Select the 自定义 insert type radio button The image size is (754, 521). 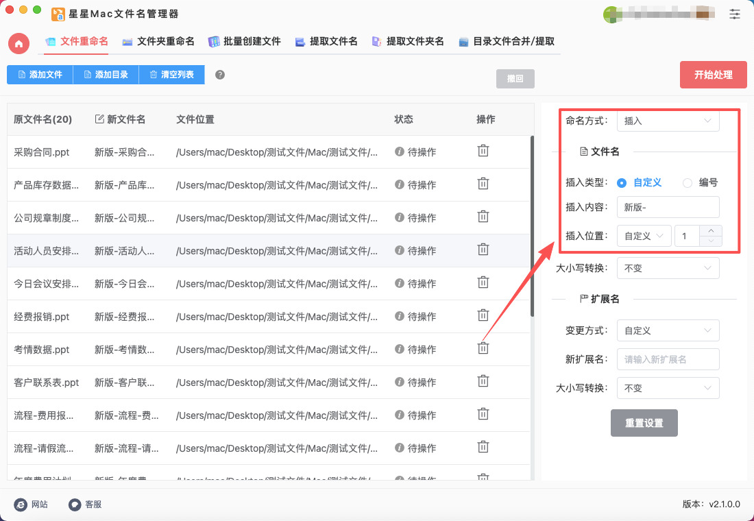point(622,183)
